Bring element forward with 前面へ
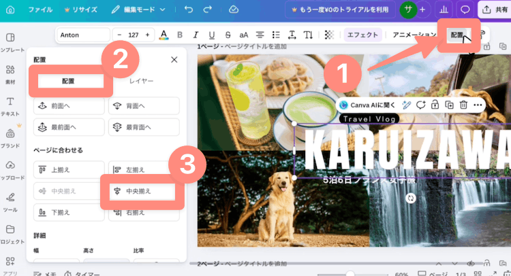 click(x=69, y=105)
